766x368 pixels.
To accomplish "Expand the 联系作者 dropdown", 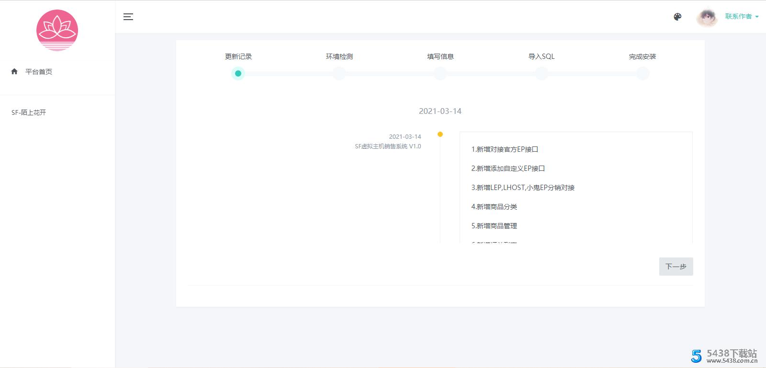I will pos(742,16).
